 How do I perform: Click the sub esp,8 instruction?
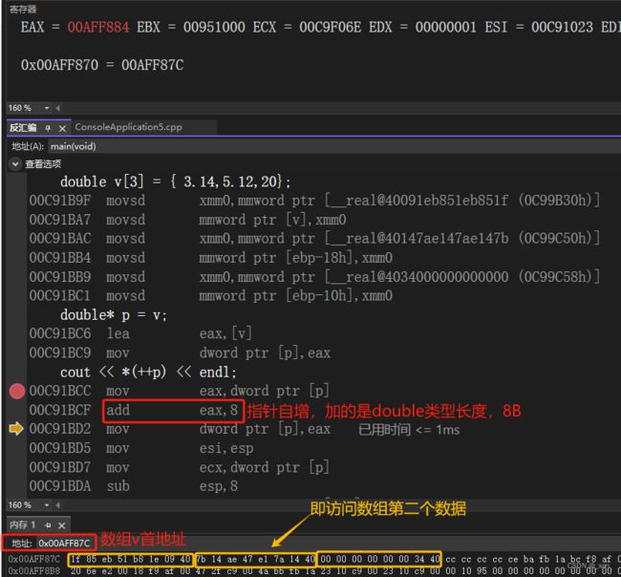[x=133, y=486]
